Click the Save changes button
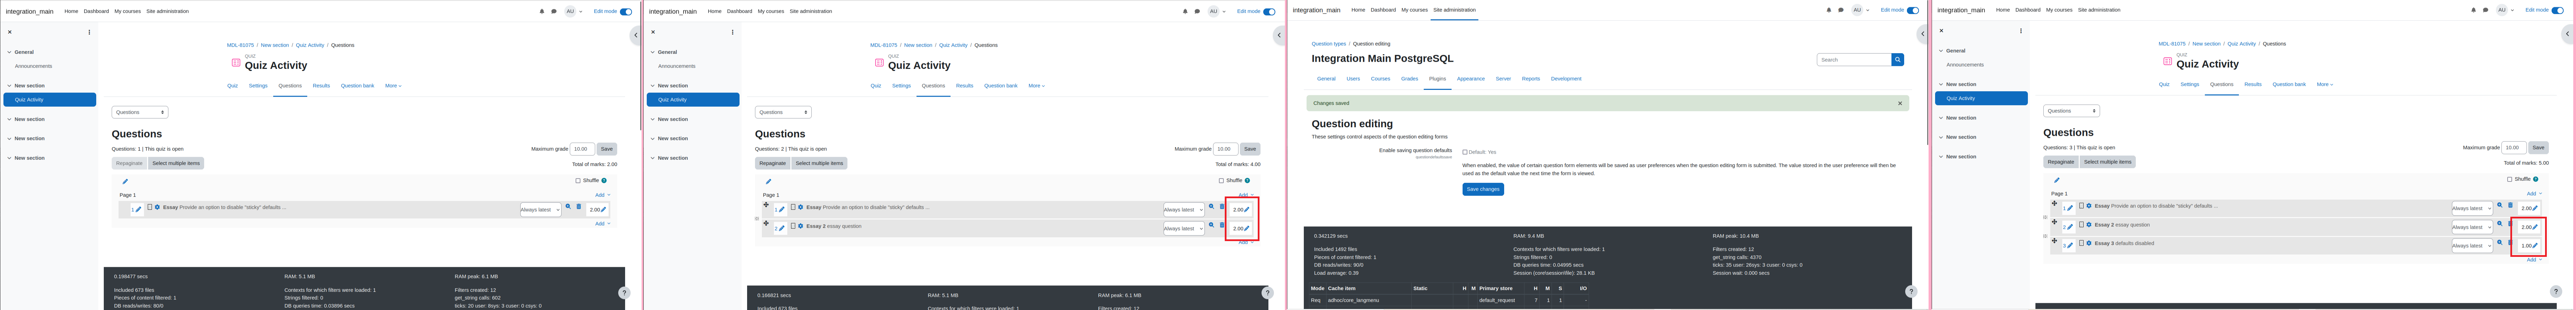Image resolution: width=2576 pixels, height=310 pixels. pos(1483,189)
